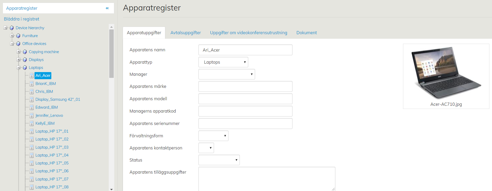Click the cube icon beside Copying machine
The width and height of the screenshot is (492, 191).
tap(25, 52)
